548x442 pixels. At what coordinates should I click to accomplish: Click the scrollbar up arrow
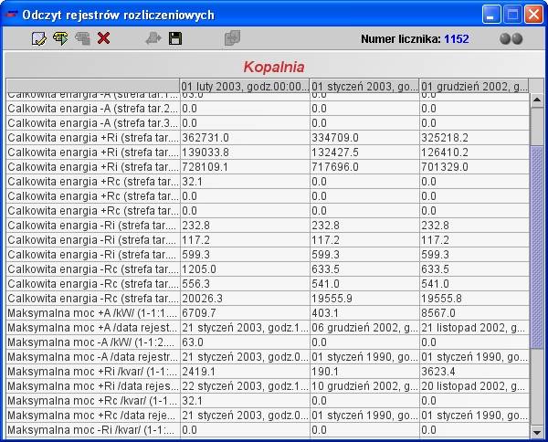(537, 85)
